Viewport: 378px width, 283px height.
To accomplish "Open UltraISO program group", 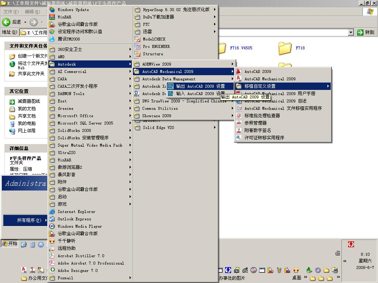I will [x=90, y=153].
